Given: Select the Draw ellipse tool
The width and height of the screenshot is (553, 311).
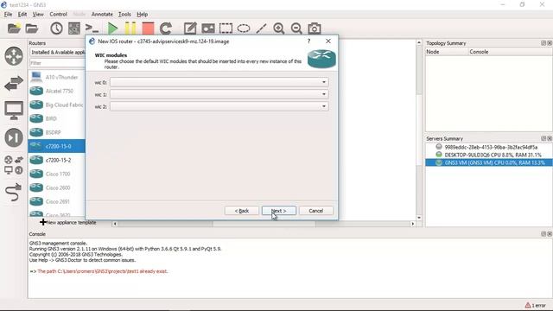Looking at the screenshot, I should [x=244, y=29].
